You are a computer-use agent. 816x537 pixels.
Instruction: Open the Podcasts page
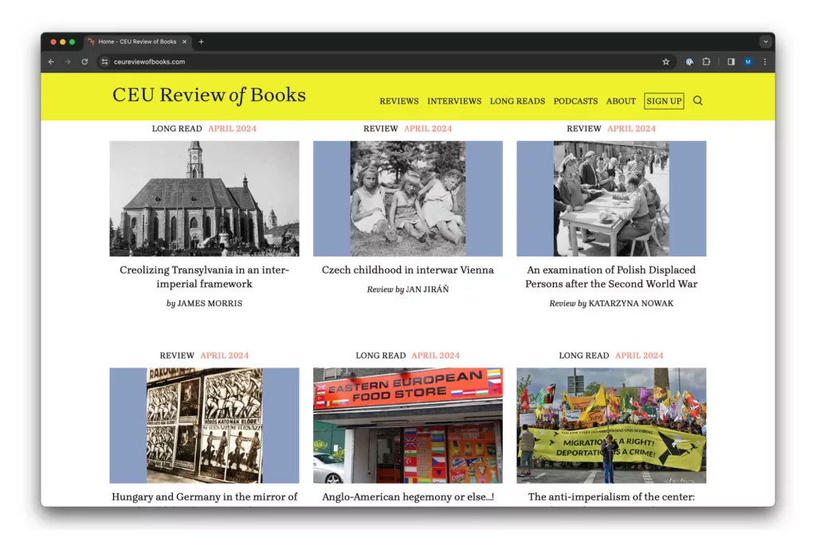click(x=575, y=101)
